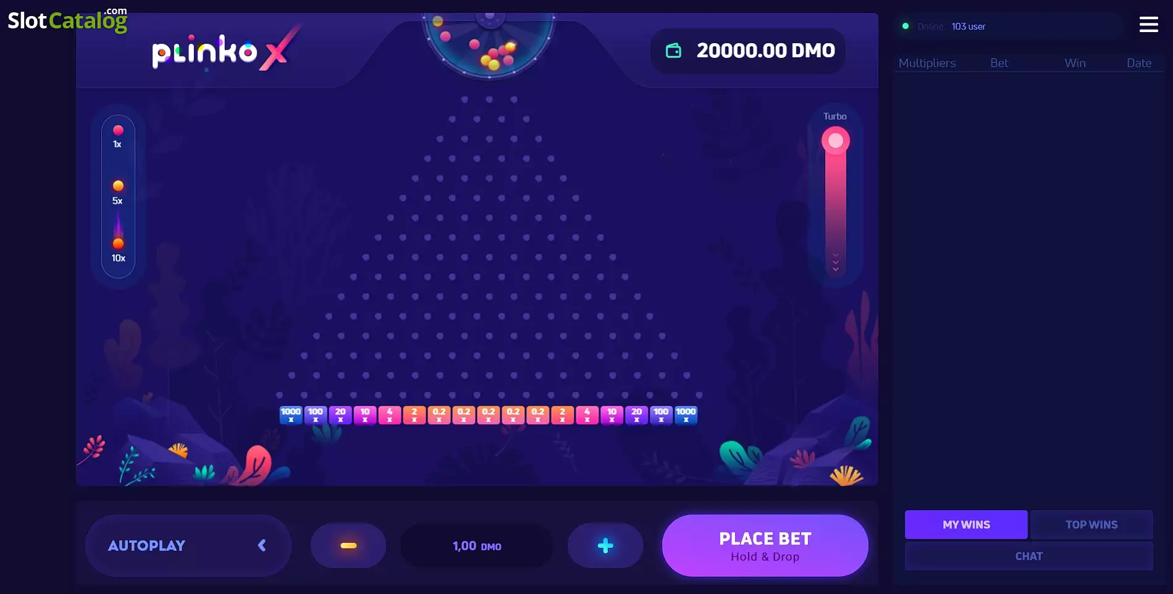1173x594 pixels.
Task: Click the Place Bet button
Action: 765,545
